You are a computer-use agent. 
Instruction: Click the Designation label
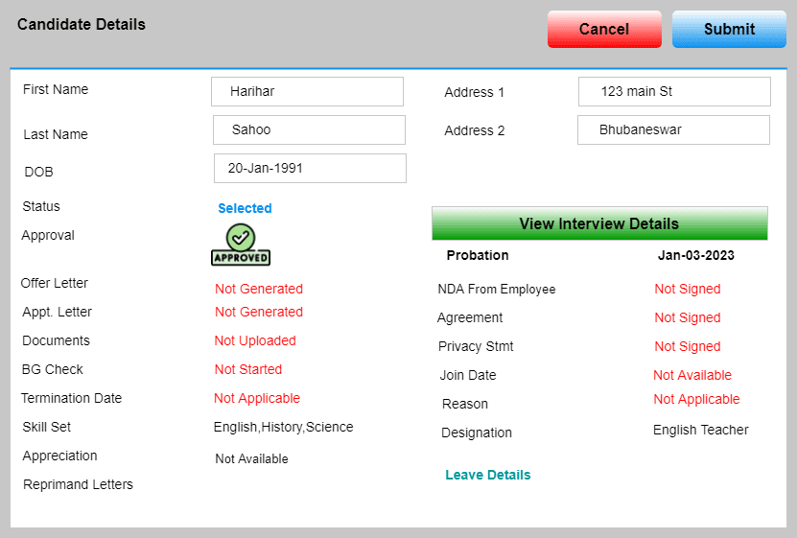(477, 433)
